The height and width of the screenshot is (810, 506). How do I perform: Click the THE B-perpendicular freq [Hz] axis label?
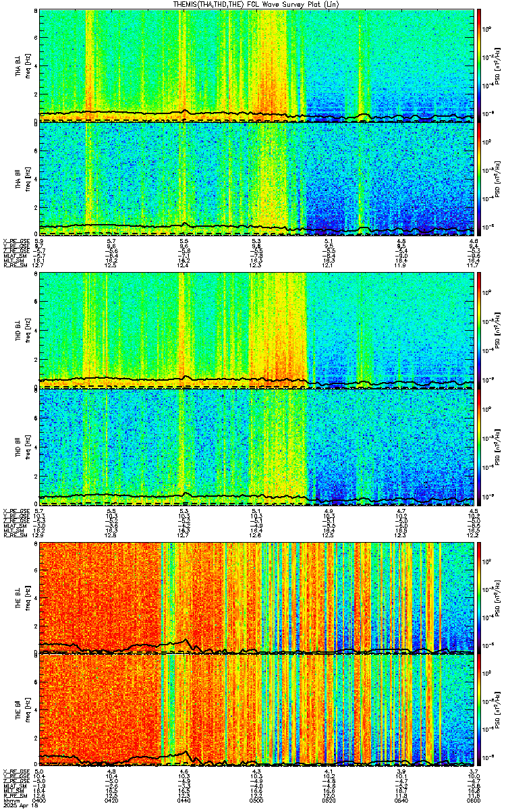coord(28,597)
